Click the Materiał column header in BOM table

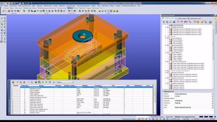pyautogui.click(x=58, y=86)
